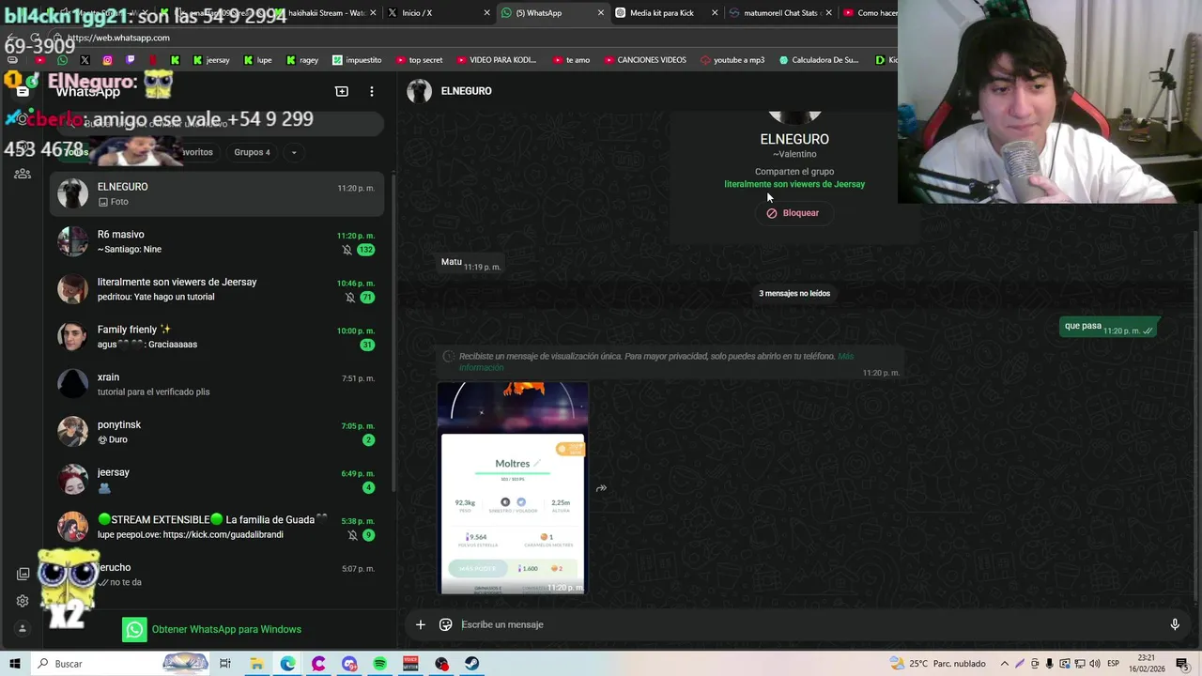Click the taskbar clock showing 23:21
The height and width of the screenshot is (676, 1202).
tap(1147, 664)
